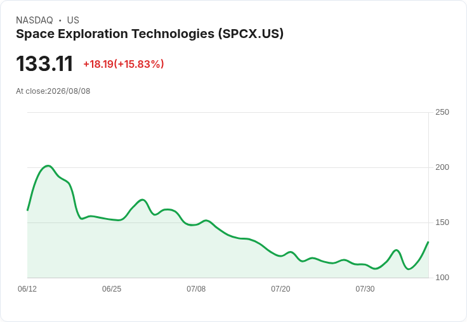This screenshot has width=467, height=322.
Task: Click the final endpoint of the price line
Action: 428,242
